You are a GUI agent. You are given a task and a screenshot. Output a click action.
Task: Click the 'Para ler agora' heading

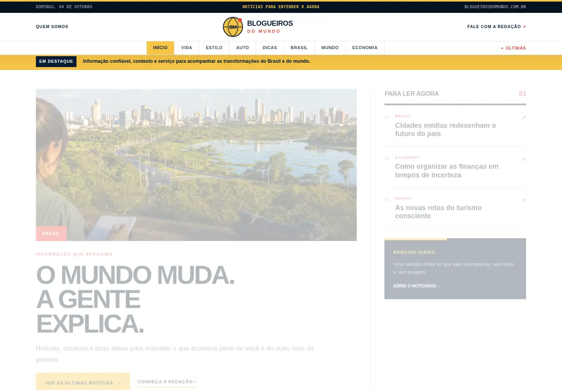click(x=412, y=94)
